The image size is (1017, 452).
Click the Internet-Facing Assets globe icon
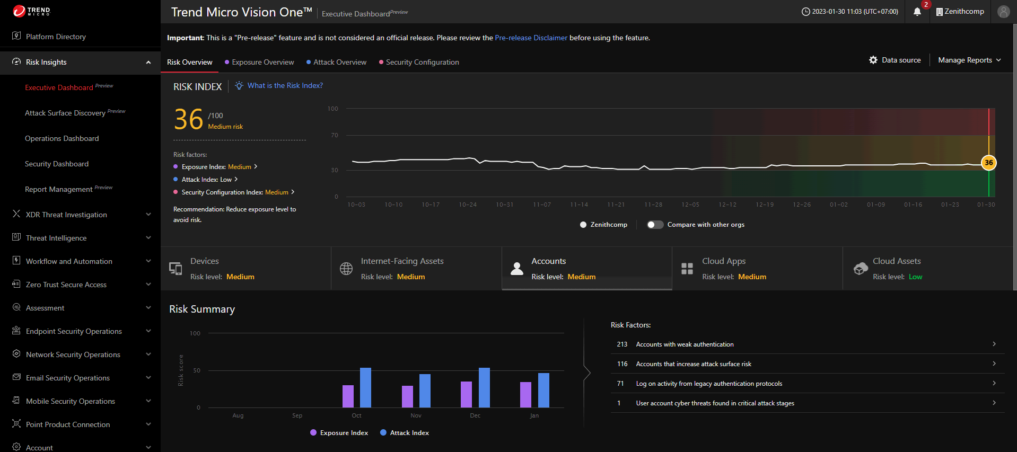[346, 269]
